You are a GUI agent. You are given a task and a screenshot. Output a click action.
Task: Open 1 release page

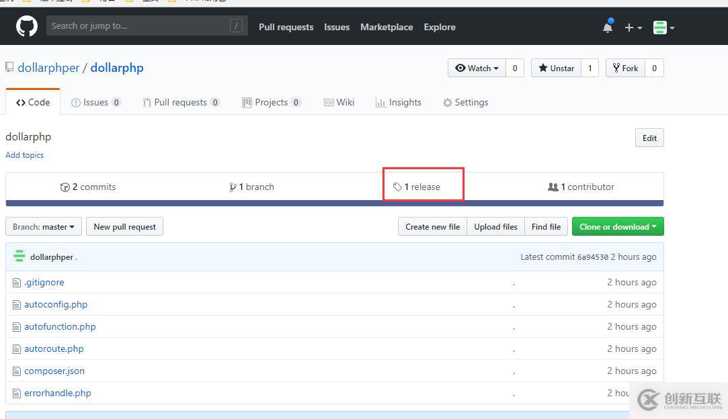tap(417, 187)
